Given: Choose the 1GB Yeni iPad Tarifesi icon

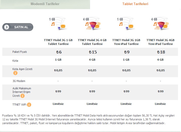Looking at the screenshot, I should point(126,23).
